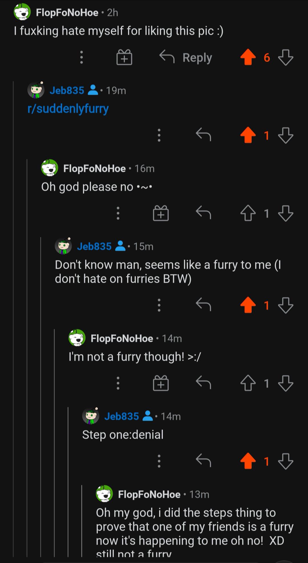The width and height of the screenshot is (308, 563).
Task: Give award to 'Oh god please no' comment
Action: tap(161, 213)
